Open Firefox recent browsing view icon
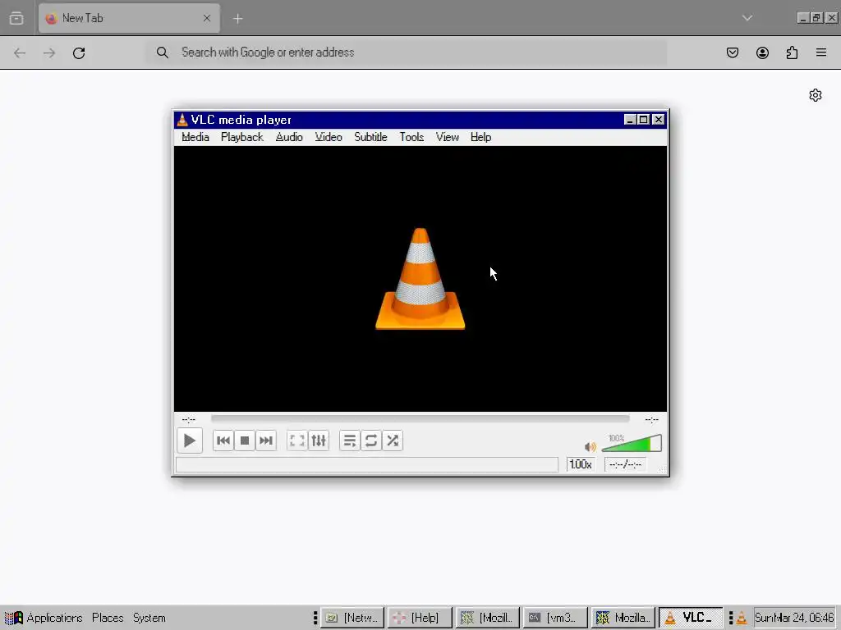The height and width of the screenshot is (630, 841). (16, 18)
